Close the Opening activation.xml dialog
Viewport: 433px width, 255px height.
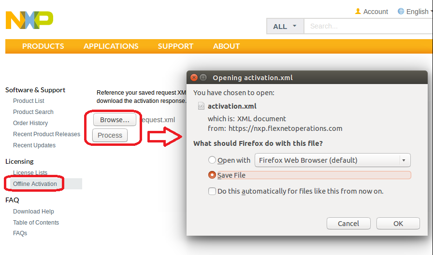click(x=194, y=78)
